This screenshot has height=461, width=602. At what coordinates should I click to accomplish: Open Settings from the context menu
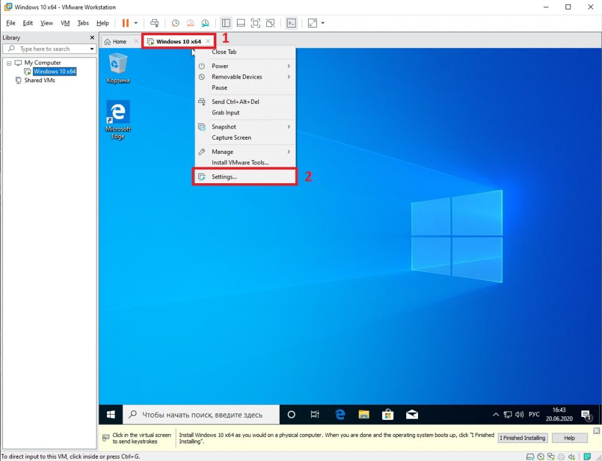[x=245, y=176]
